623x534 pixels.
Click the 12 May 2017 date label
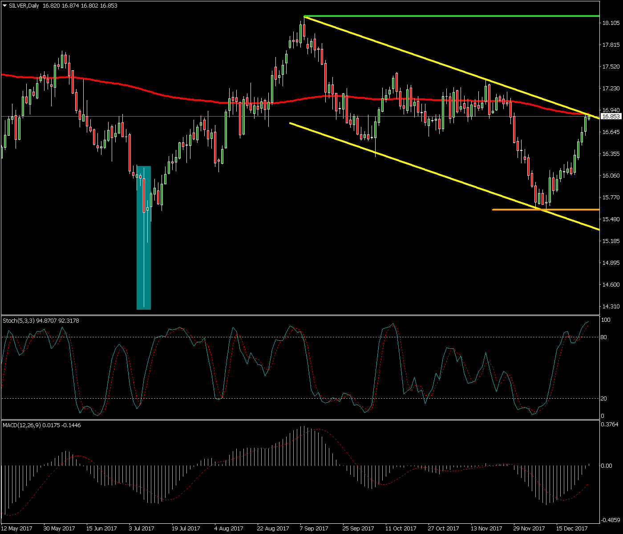click(x=17, y=528)
